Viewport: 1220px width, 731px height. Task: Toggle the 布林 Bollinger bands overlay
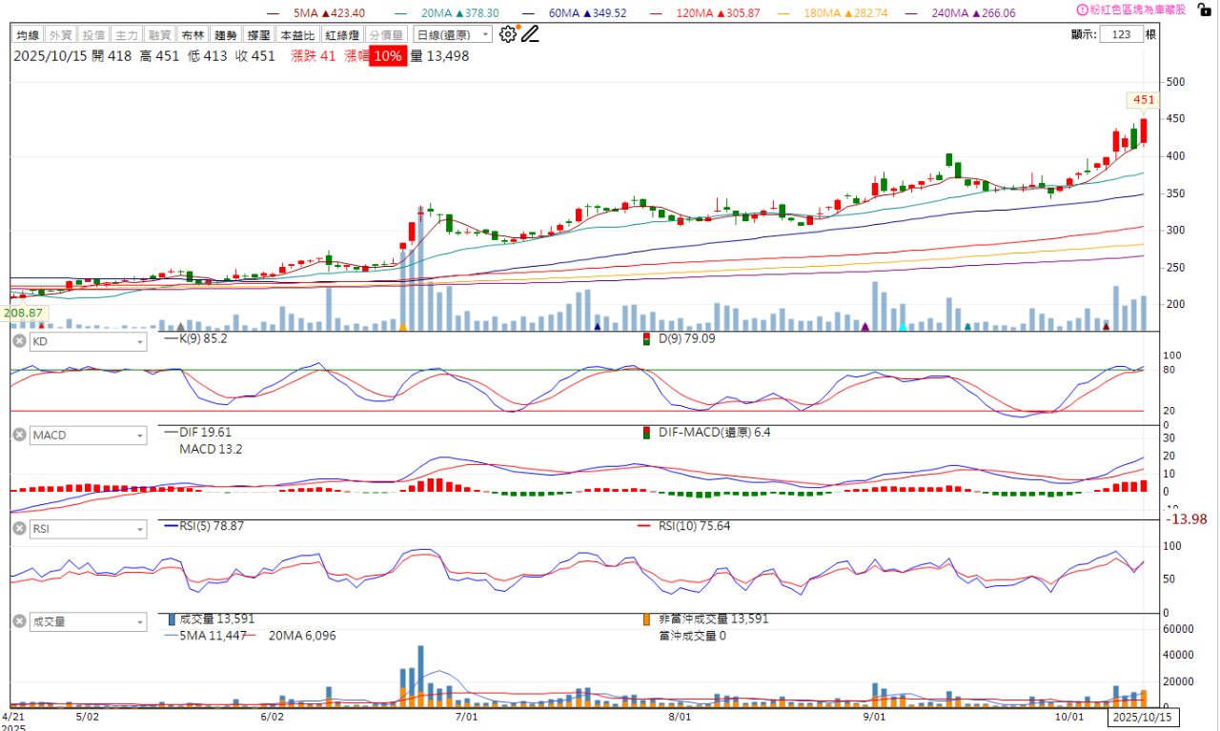[x=192, y=34]
